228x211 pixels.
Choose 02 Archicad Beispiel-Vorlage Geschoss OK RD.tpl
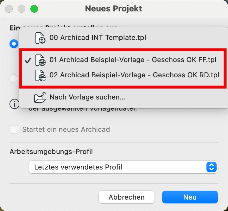123,75
